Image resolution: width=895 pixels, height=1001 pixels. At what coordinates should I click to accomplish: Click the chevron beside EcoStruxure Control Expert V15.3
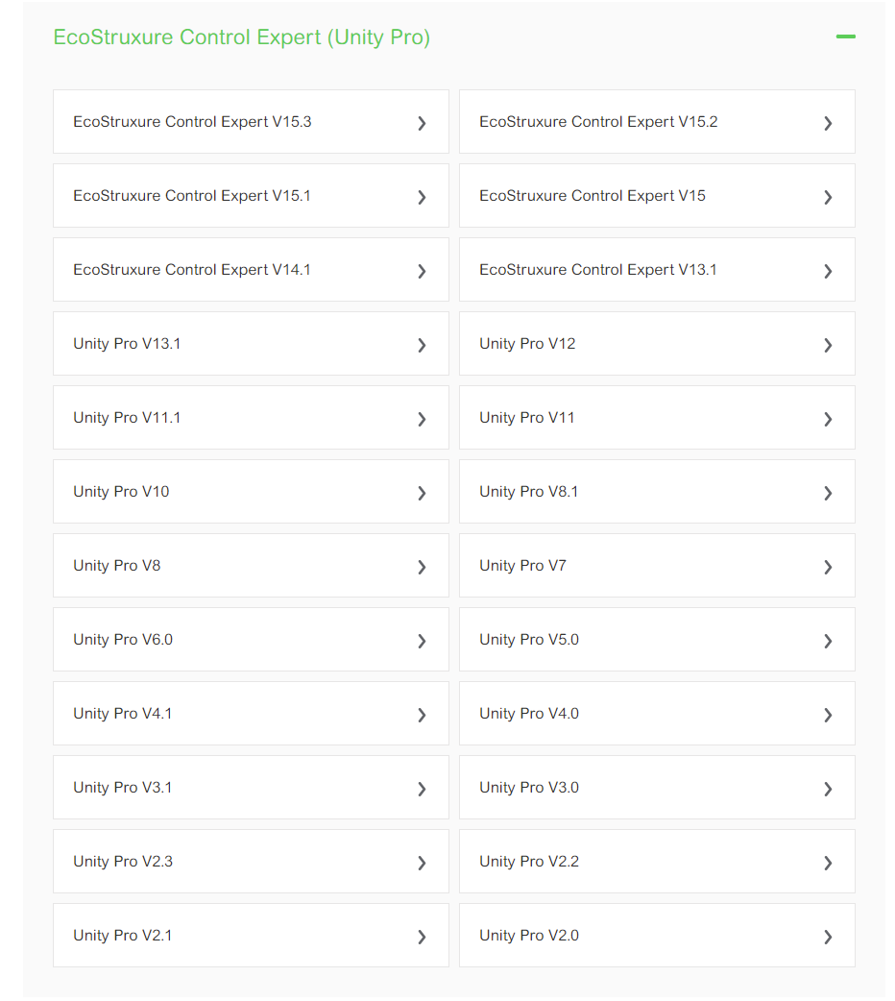[422, 123]
